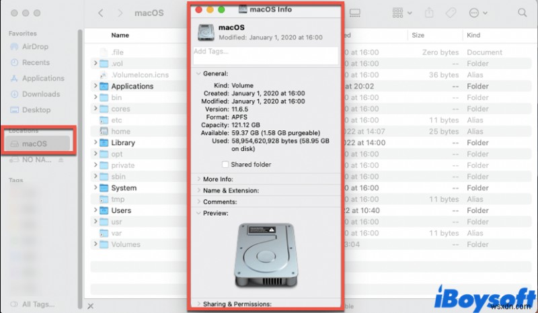Collapse the General section
Viewport: 538px width, 313px height.
click(x=198, y=73)
